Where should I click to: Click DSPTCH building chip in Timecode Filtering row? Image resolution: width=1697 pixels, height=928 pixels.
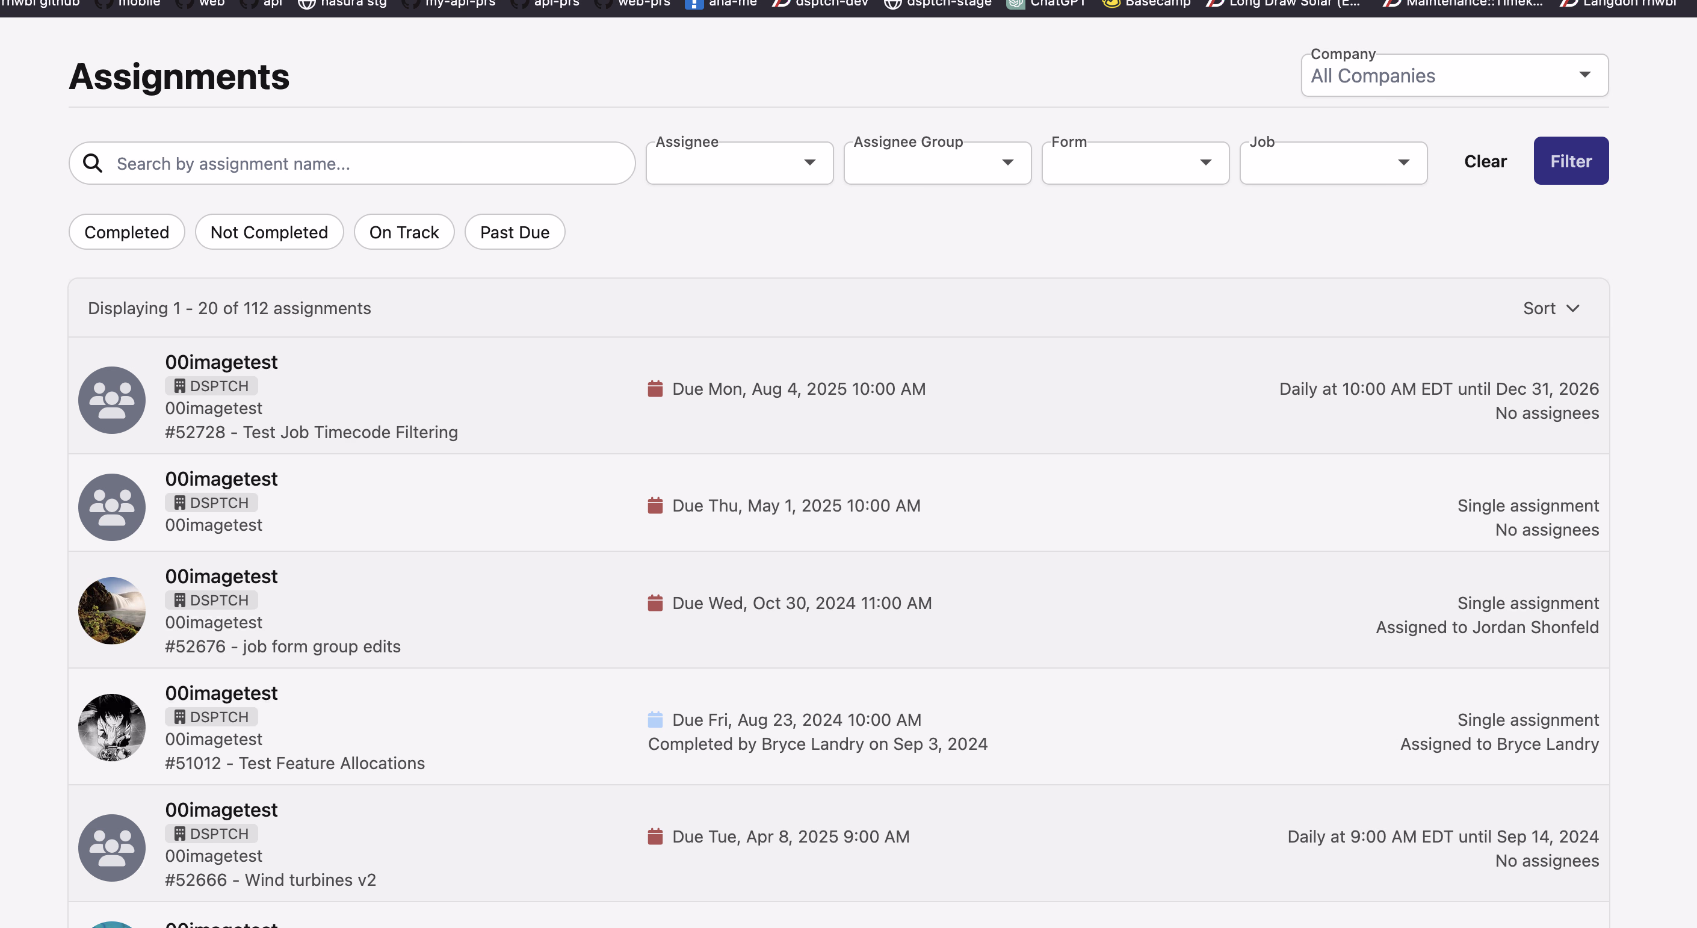(x=211, y=386)
